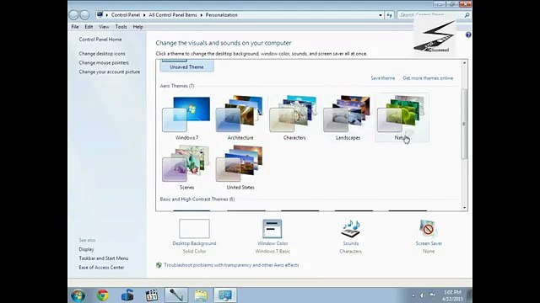Click the Action Center flag tray icon
The width and height of the screenshot is (540, 303).
point(432,295)
